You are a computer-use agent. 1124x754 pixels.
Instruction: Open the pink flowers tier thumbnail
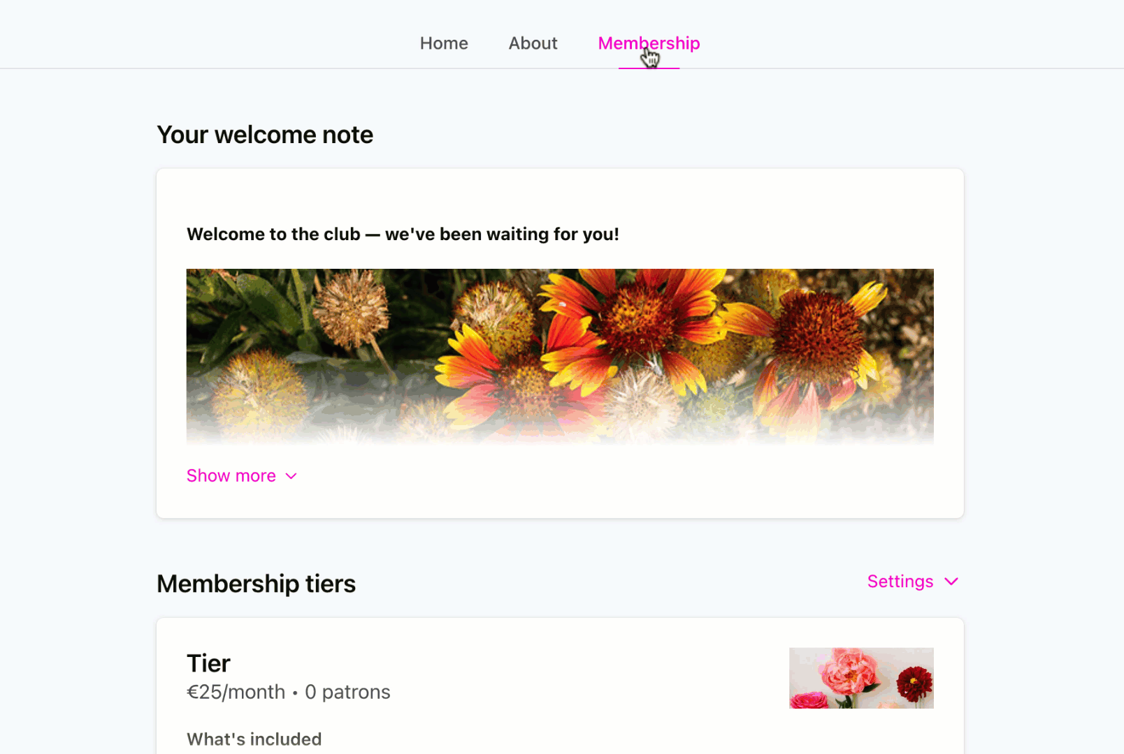[x=861, y=678]
